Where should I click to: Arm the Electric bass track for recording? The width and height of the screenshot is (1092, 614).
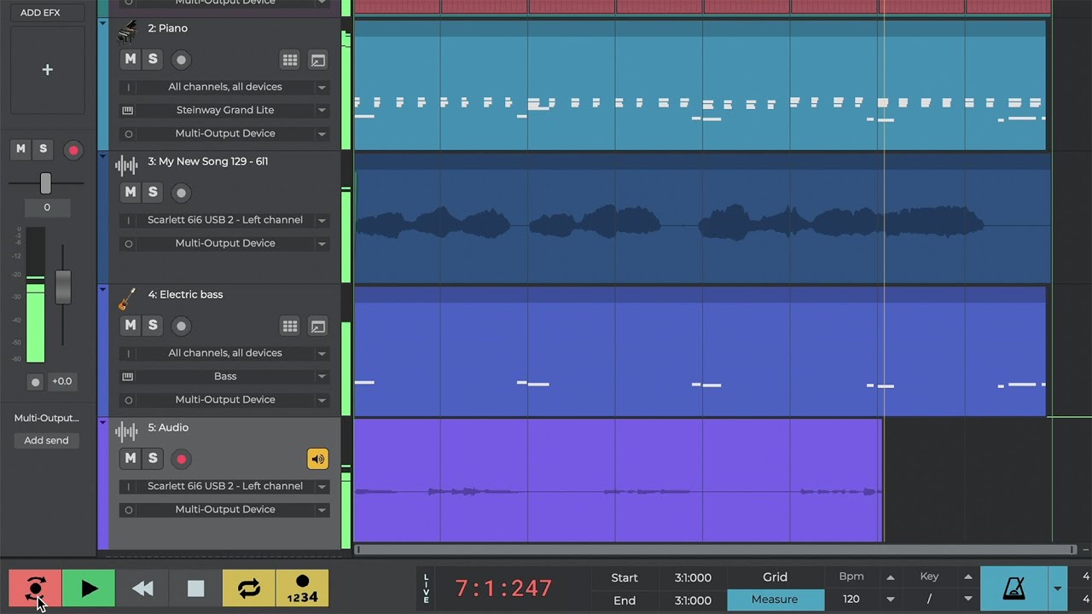[x=181, y=326]
